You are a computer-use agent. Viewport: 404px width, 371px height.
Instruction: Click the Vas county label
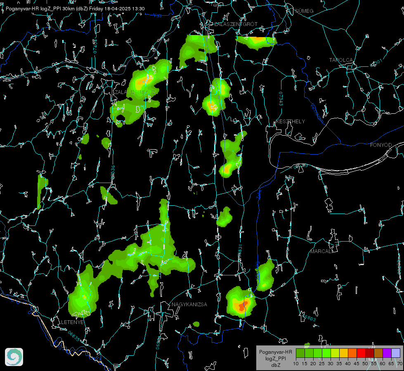tap(157, 16)
